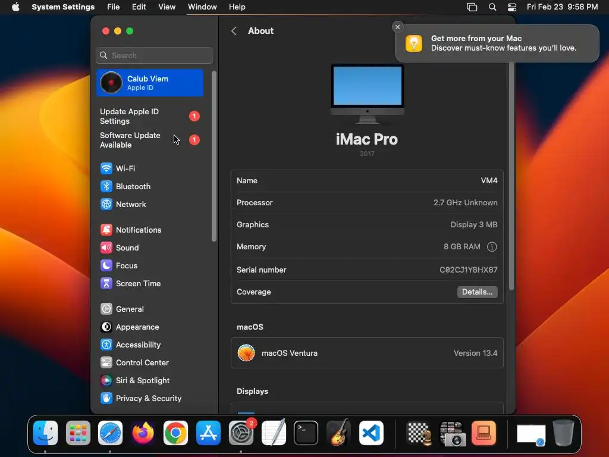The width and height of the screenshot is (609, 457).
Task: Open the Get more from your Mac notification
Action: 497,43
